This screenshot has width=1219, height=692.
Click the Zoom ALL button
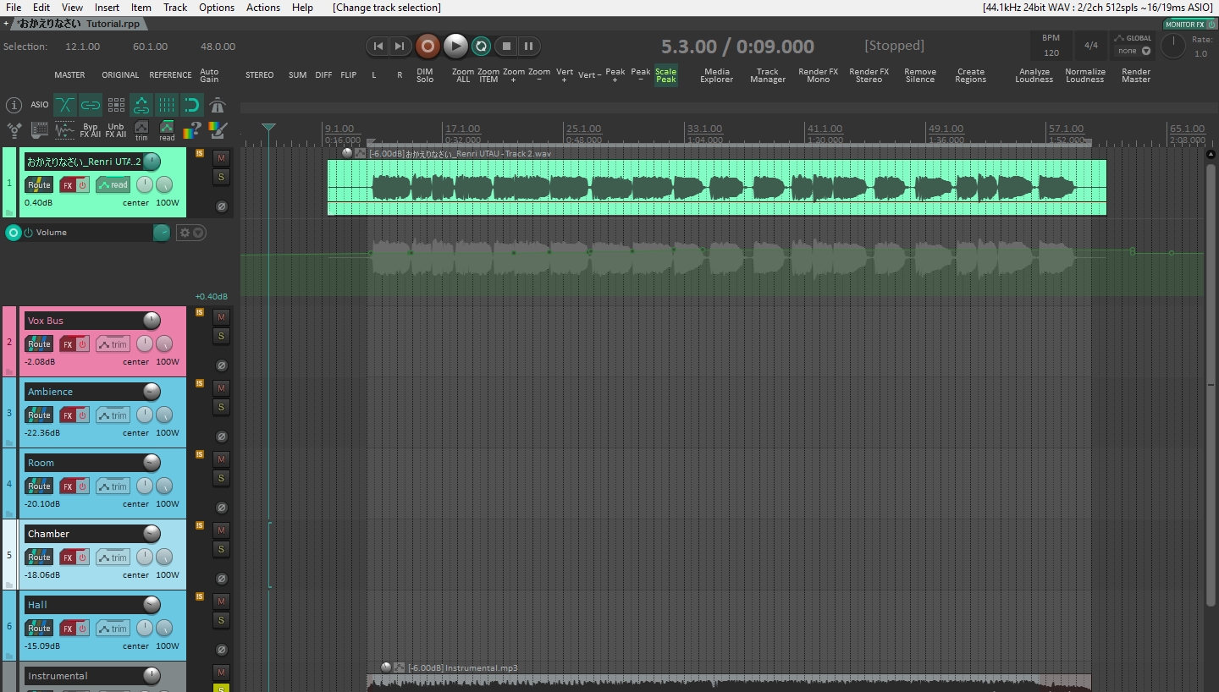(x=463, y=75)
